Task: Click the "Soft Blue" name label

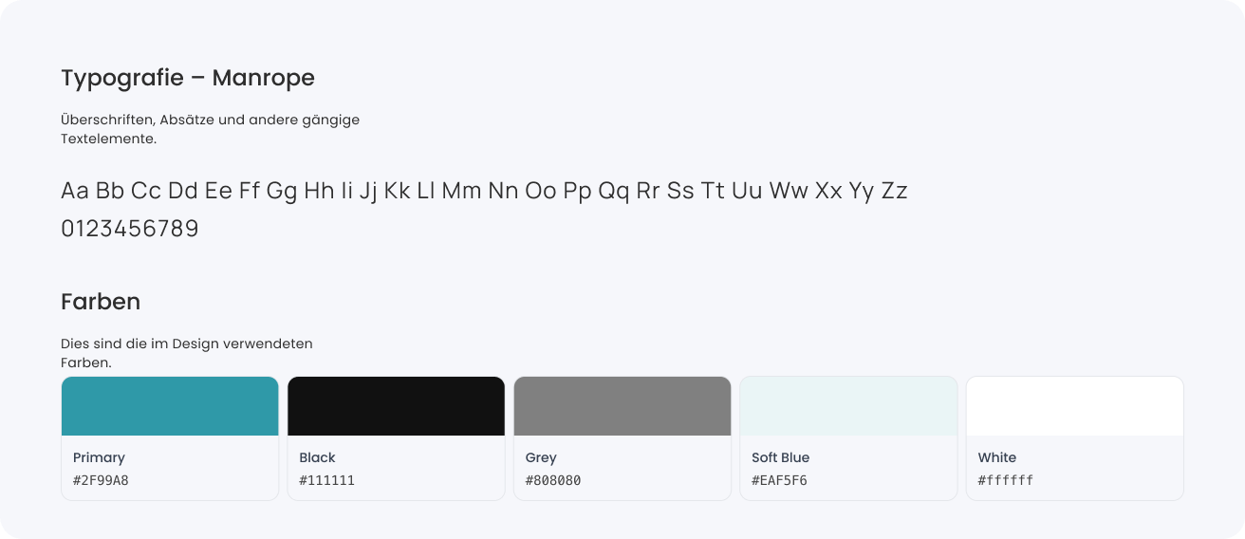Action: click(x=780, y=457)
